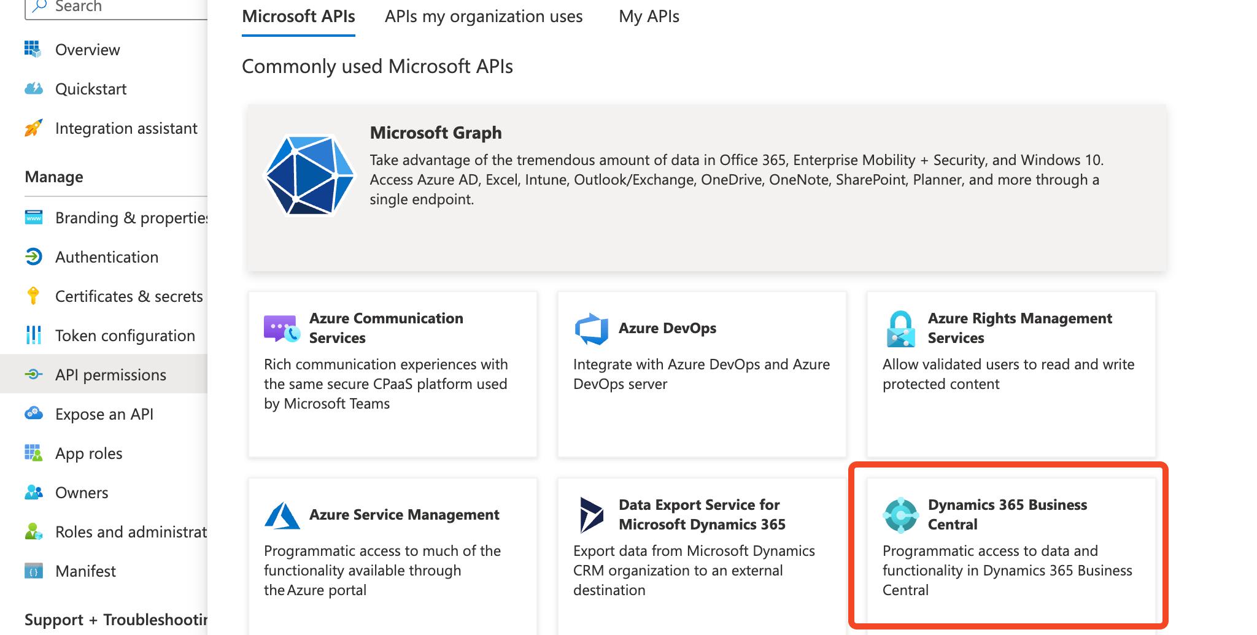Open the My APIs tab
1257x635 pixels.
(649, 17)
